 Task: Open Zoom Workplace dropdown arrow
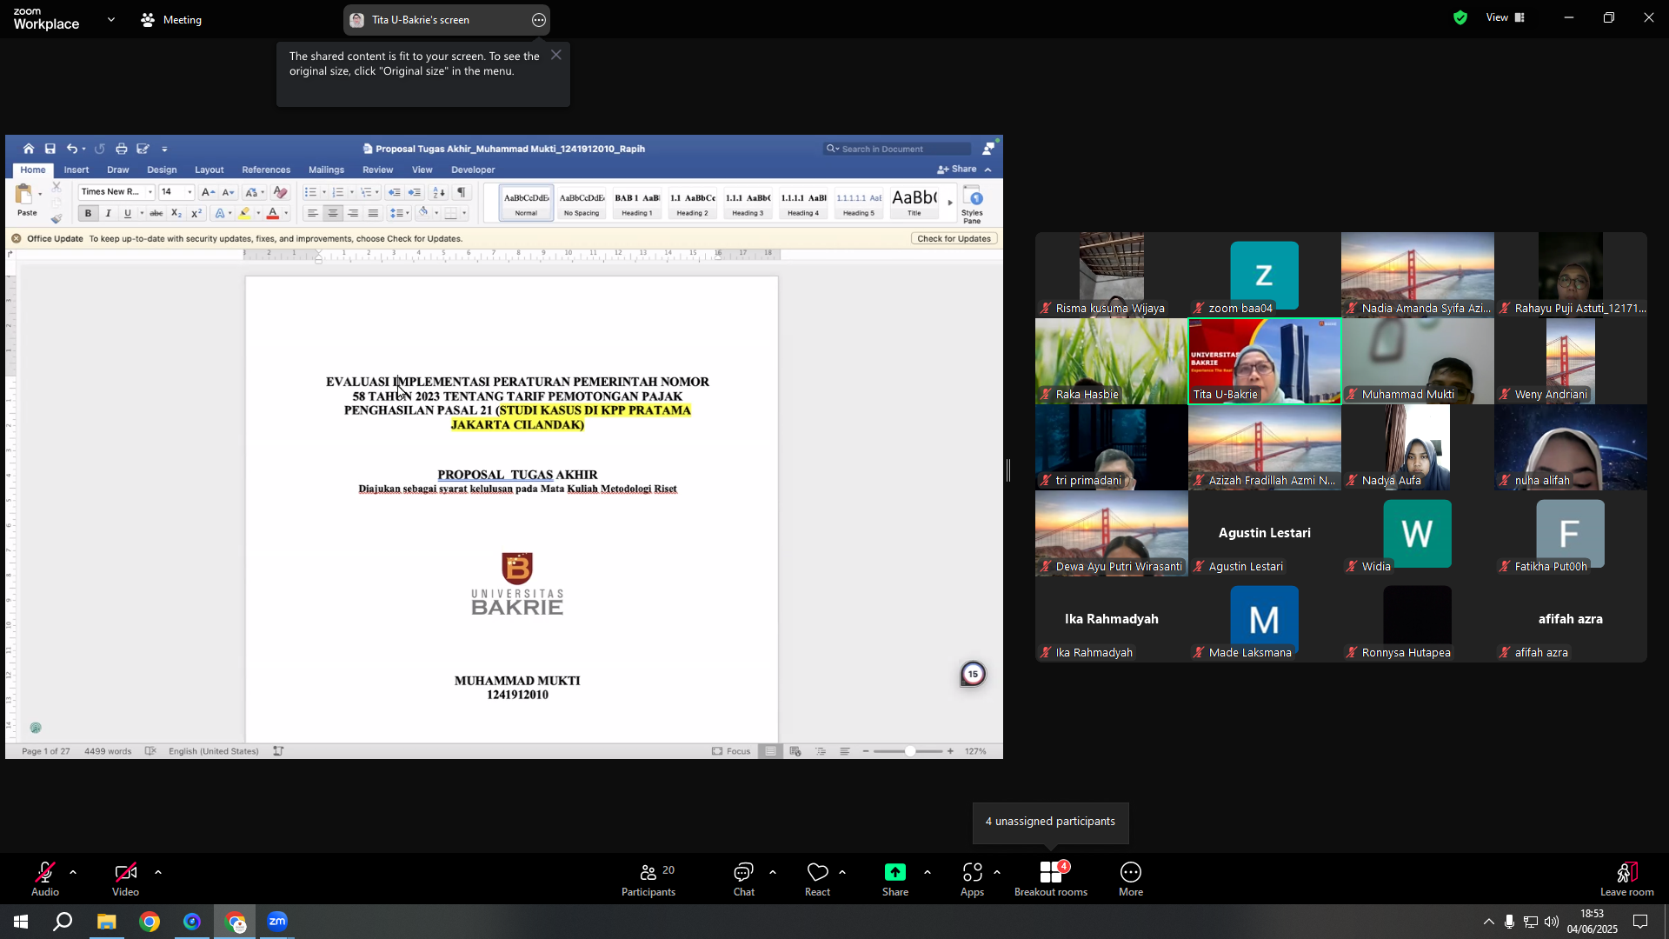[x=111, y=19]
